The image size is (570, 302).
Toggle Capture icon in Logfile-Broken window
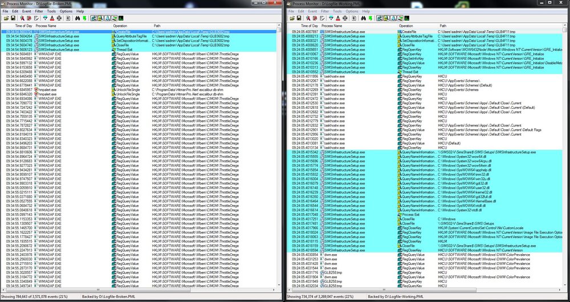[x=23, y=18]
